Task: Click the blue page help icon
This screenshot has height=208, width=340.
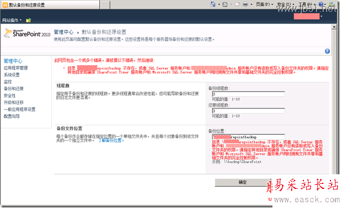Action: point(327,51)
